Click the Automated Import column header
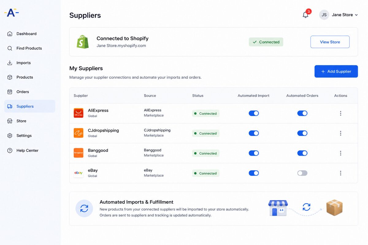 click(x=254, y=96)
